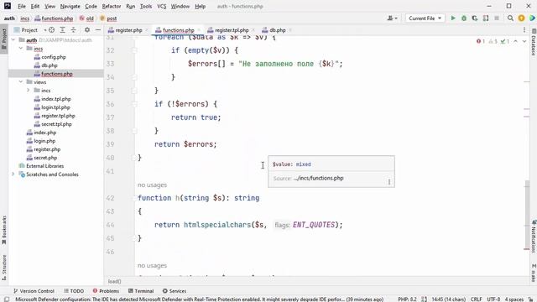Image resolution: width=537 pixels, height=302 pixels.
Task: Open the Terminal tool window
Action: [x=141, y=291]
